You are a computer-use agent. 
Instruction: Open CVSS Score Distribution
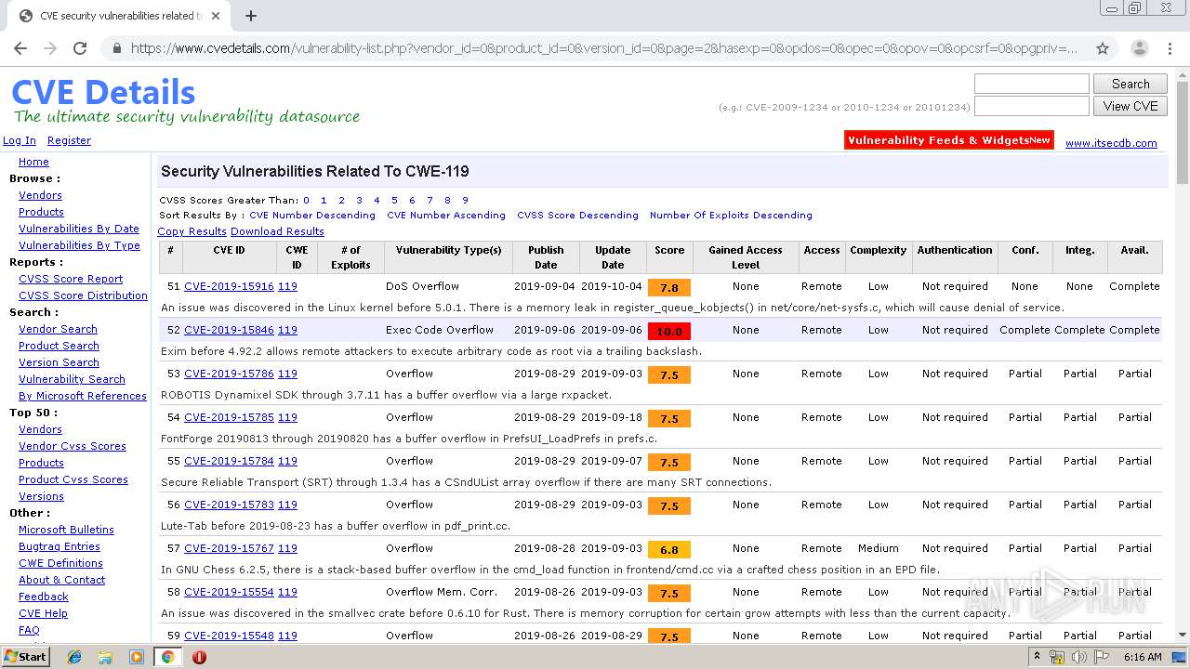click(x=83, y=295)
